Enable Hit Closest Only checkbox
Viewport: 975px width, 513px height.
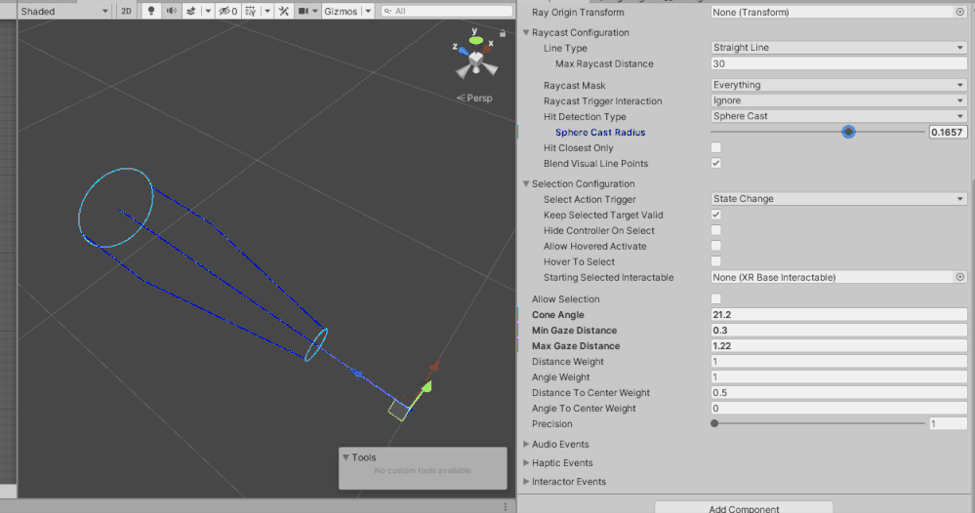tap(716, 148)
